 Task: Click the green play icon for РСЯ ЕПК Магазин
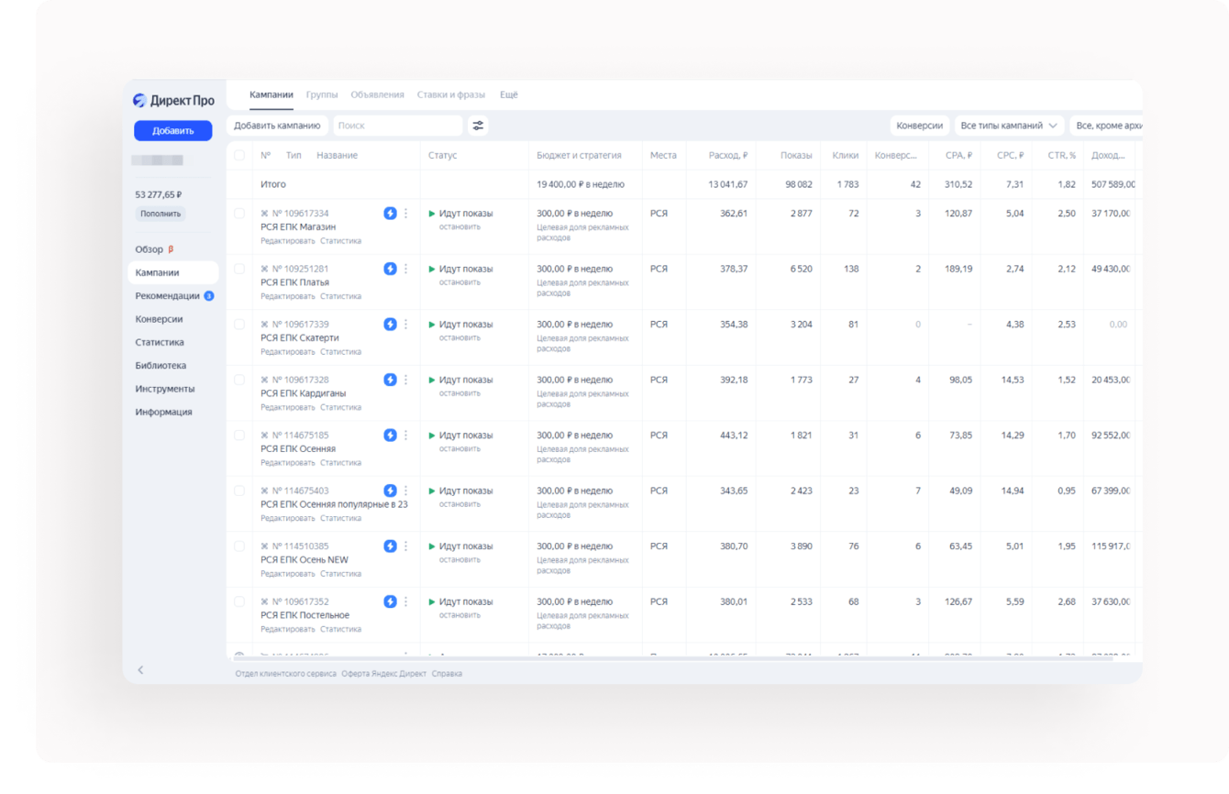pos(432,214)
